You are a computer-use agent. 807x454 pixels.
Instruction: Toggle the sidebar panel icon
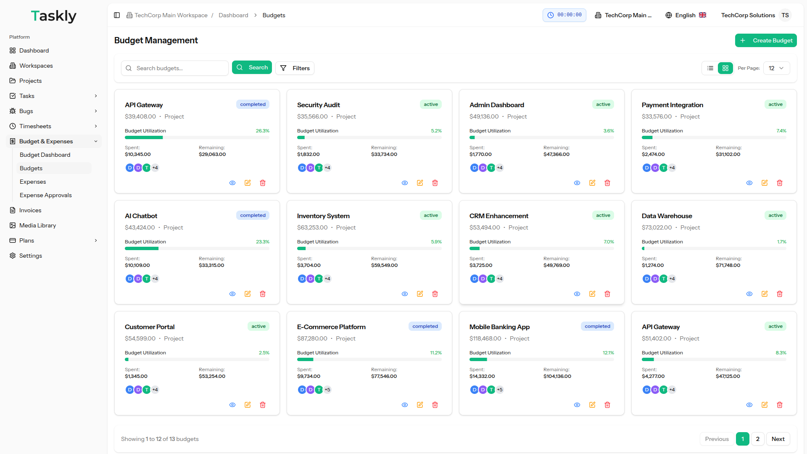click(x=117, y=15)
